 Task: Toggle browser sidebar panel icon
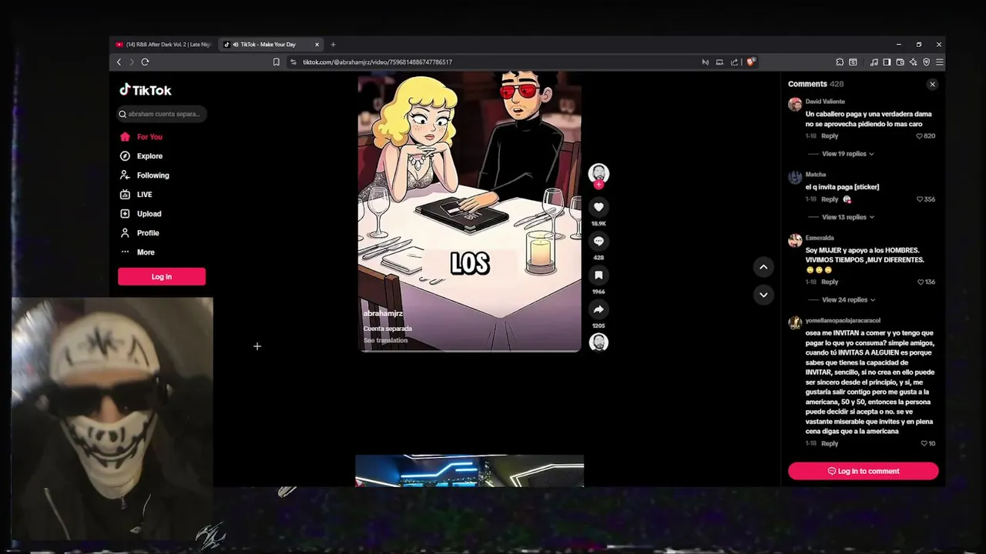point(887,62)
